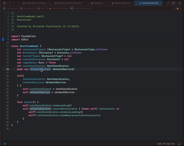
Task: Click the blue debug area icon at bottom-left
Action: 5,144
